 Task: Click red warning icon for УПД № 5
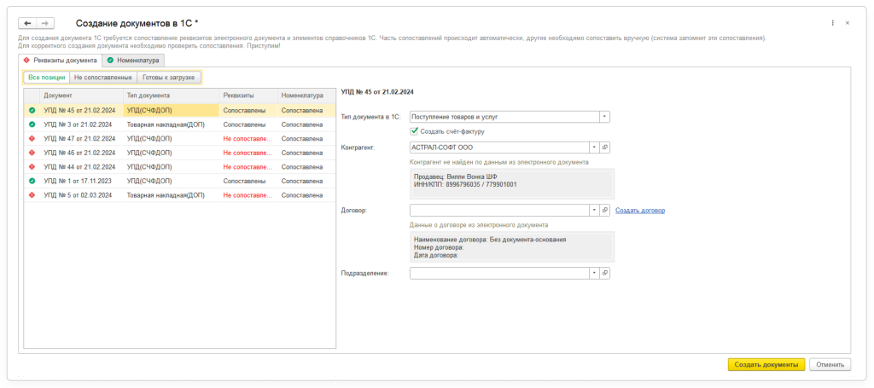(x=32, y=195)
